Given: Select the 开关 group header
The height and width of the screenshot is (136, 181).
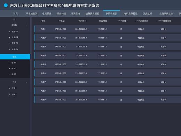Looking at the screenshot, I should click(14, 82).
